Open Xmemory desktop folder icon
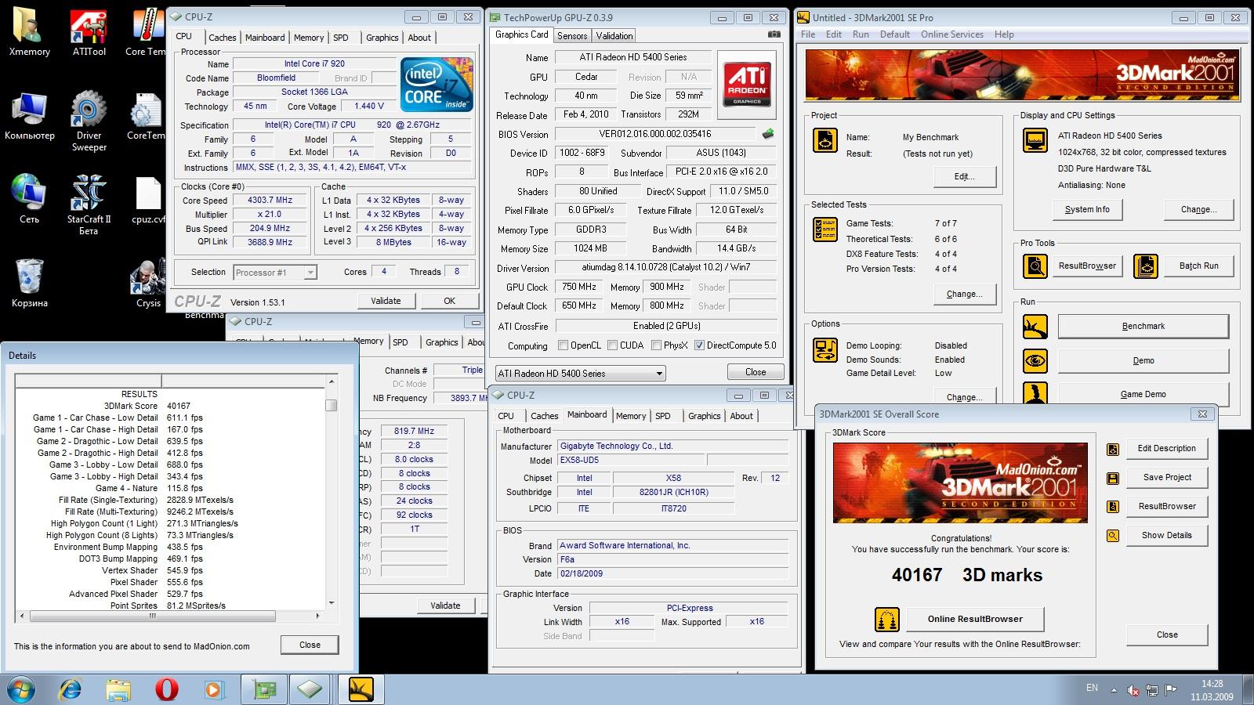The width and height of the screenshot is (1254, 705). click(29, 31)
